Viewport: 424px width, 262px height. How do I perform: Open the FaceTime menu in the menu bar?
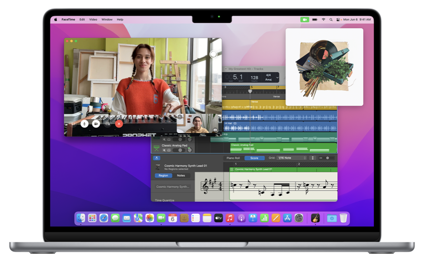(68, 20)
